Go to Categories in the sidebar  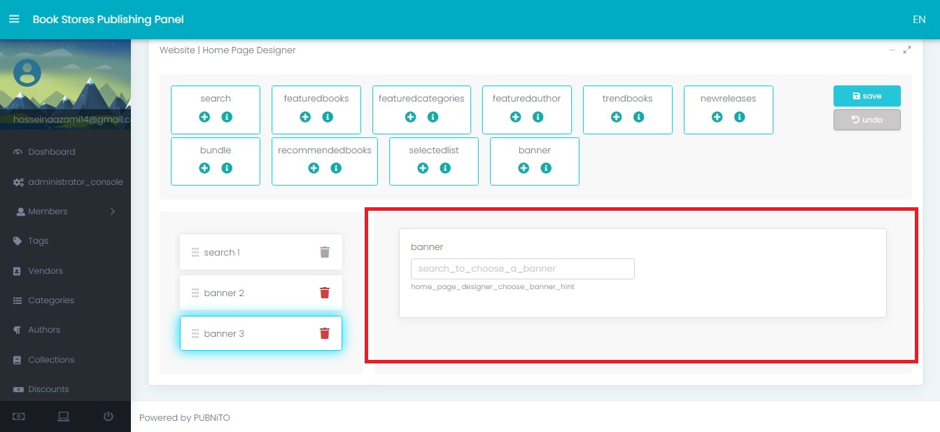(51, 300)
